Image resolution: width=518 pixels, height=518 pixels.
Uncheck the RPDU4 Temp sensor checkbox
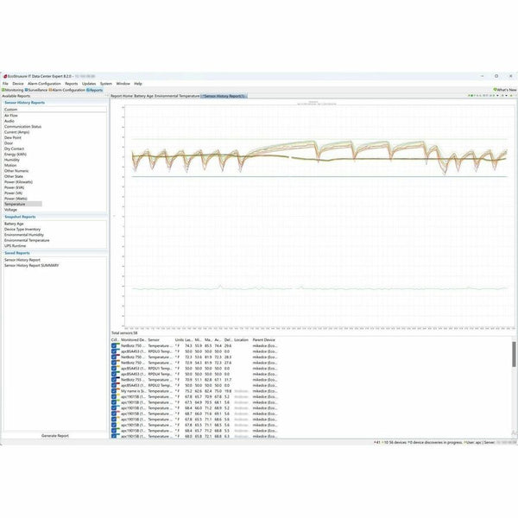pyautogui.click(x=114, y=374)
